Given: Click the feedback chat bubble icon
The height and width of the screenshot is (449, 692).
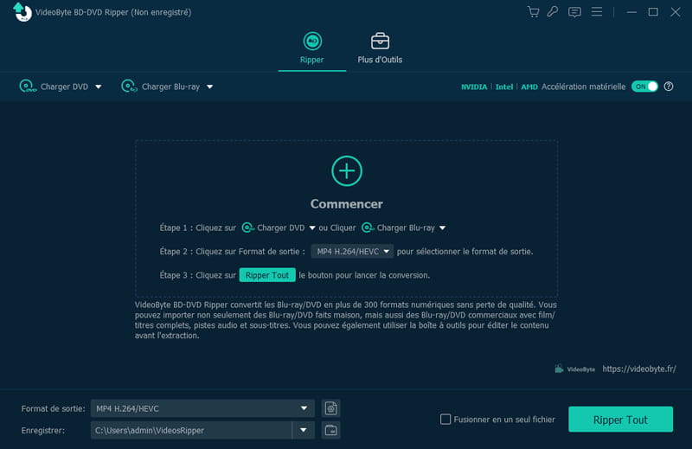Looking at the screenshot, I should (574, 12).
